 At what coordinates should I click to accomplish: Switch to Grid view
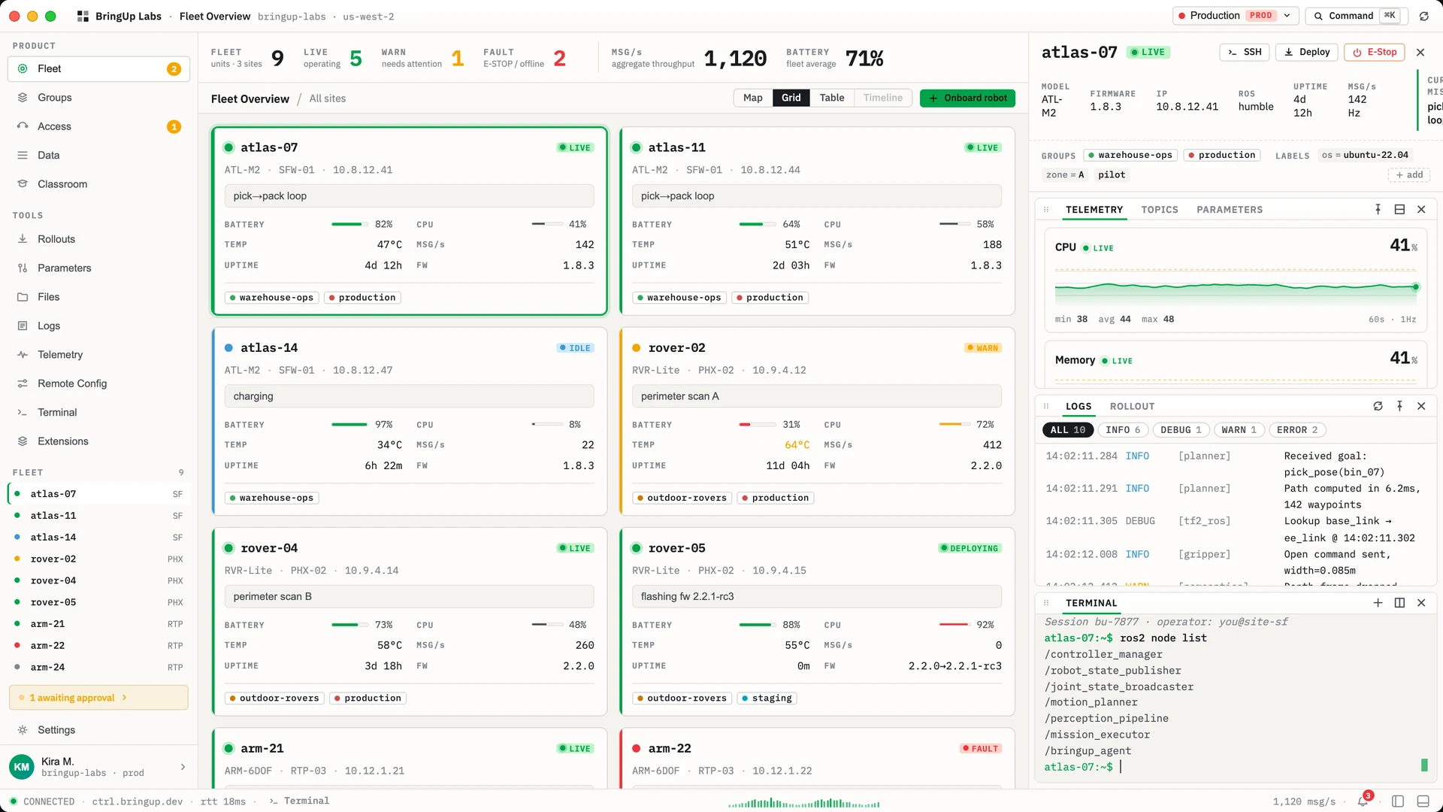pos(791,98)
